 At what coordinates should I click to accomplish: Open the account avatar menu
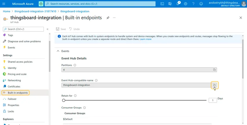(244, 4)
